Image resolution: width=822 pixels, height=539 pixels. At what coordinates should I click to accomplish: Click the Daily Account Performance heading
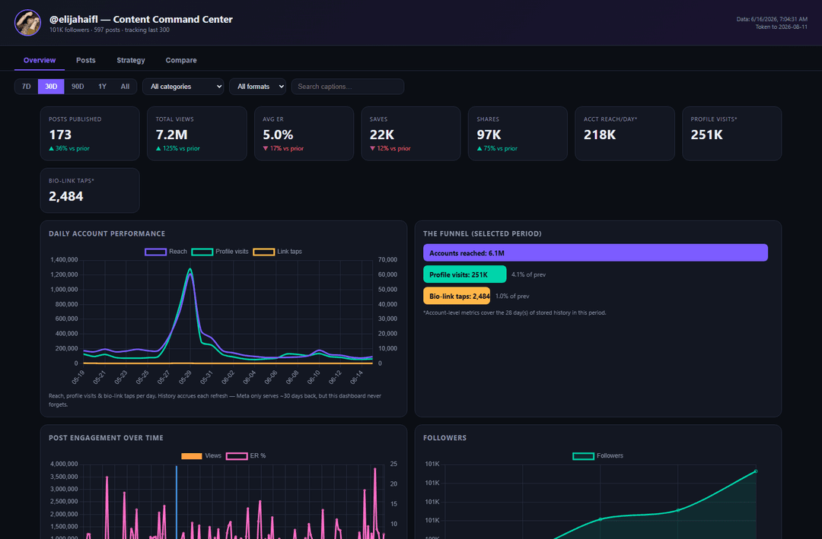[107, 233]
